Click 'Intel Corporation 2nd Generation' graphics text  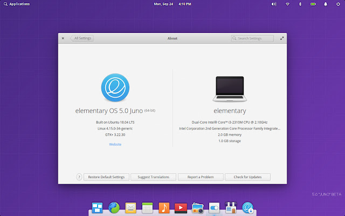point(230,129)
